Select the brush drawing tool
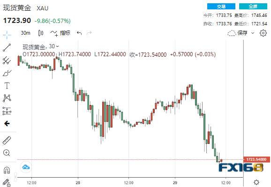Viewport: 271px width, 187px height. [7, 73]
